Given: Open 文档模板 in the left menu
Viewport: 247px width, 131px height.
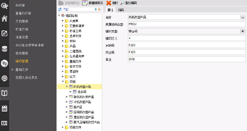Looking at the screenshot, I should pos(22,21).
